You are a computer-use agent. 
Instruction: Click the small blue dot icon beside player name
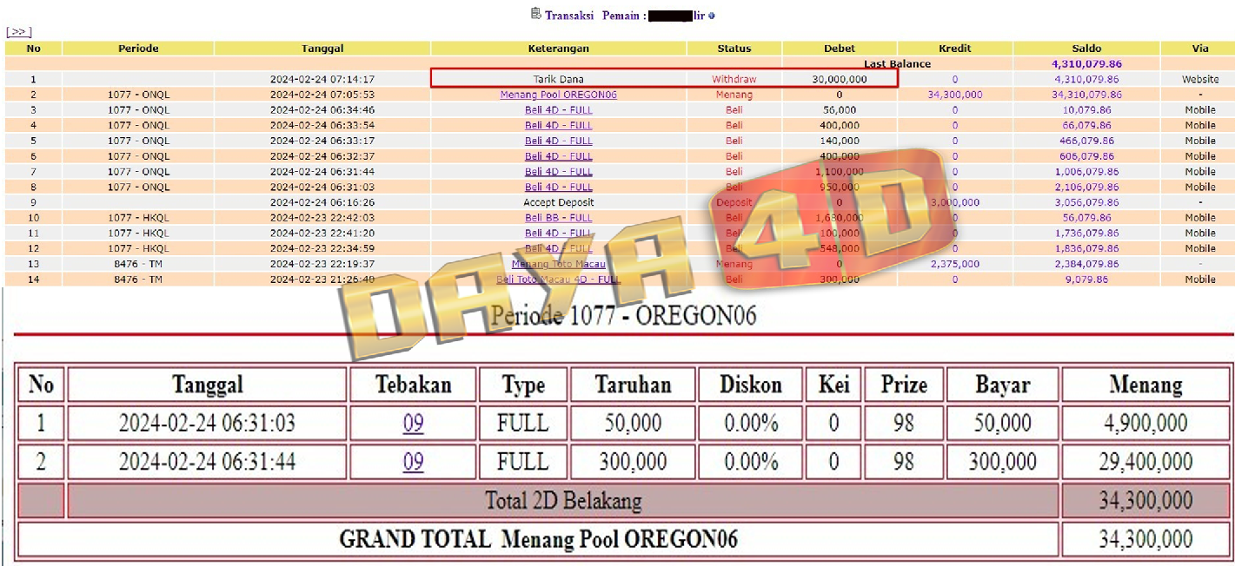pyautogui.click(x=712, y=16)
